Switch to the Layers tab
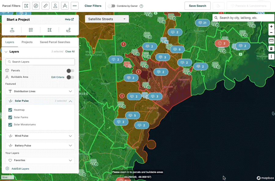This screenshot has height=181, width=275. click(10, 42)
